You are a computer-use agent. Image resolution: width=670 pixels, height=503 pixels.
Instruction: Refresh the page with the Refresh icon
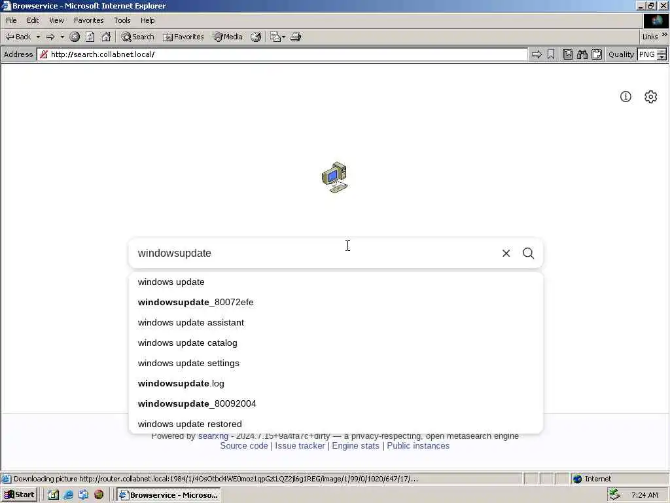[x=90, y=37]
